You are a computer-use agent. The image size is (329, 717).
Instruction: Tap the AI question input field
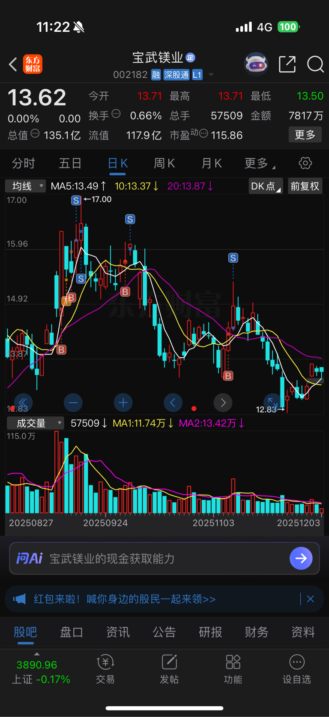[x=164, y=558]
